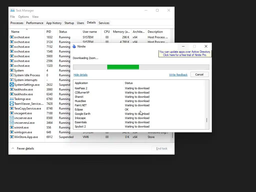Click icon of svchost.exe PID 5900

pos(12,56)
